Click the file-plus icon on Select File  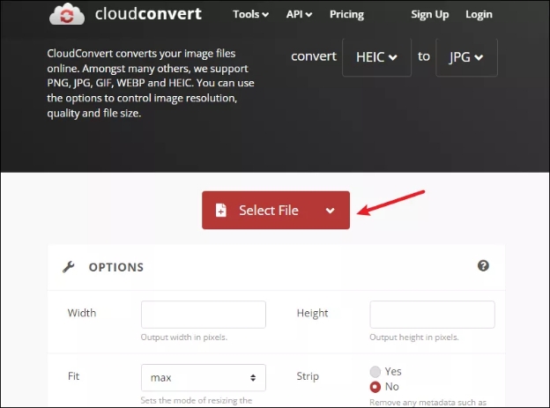tap(220, 211)
